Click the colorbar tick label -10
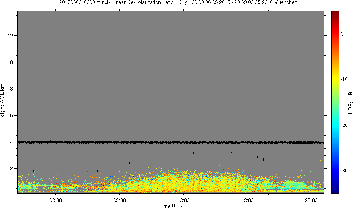This screenshot has height=208, width=353. tap(344, 79)
